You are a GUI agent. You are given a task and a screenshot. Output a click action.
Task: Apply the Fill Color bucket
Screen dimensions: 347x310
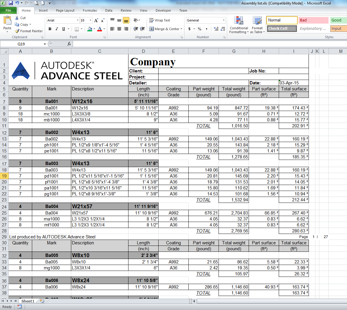click(90, 29)
